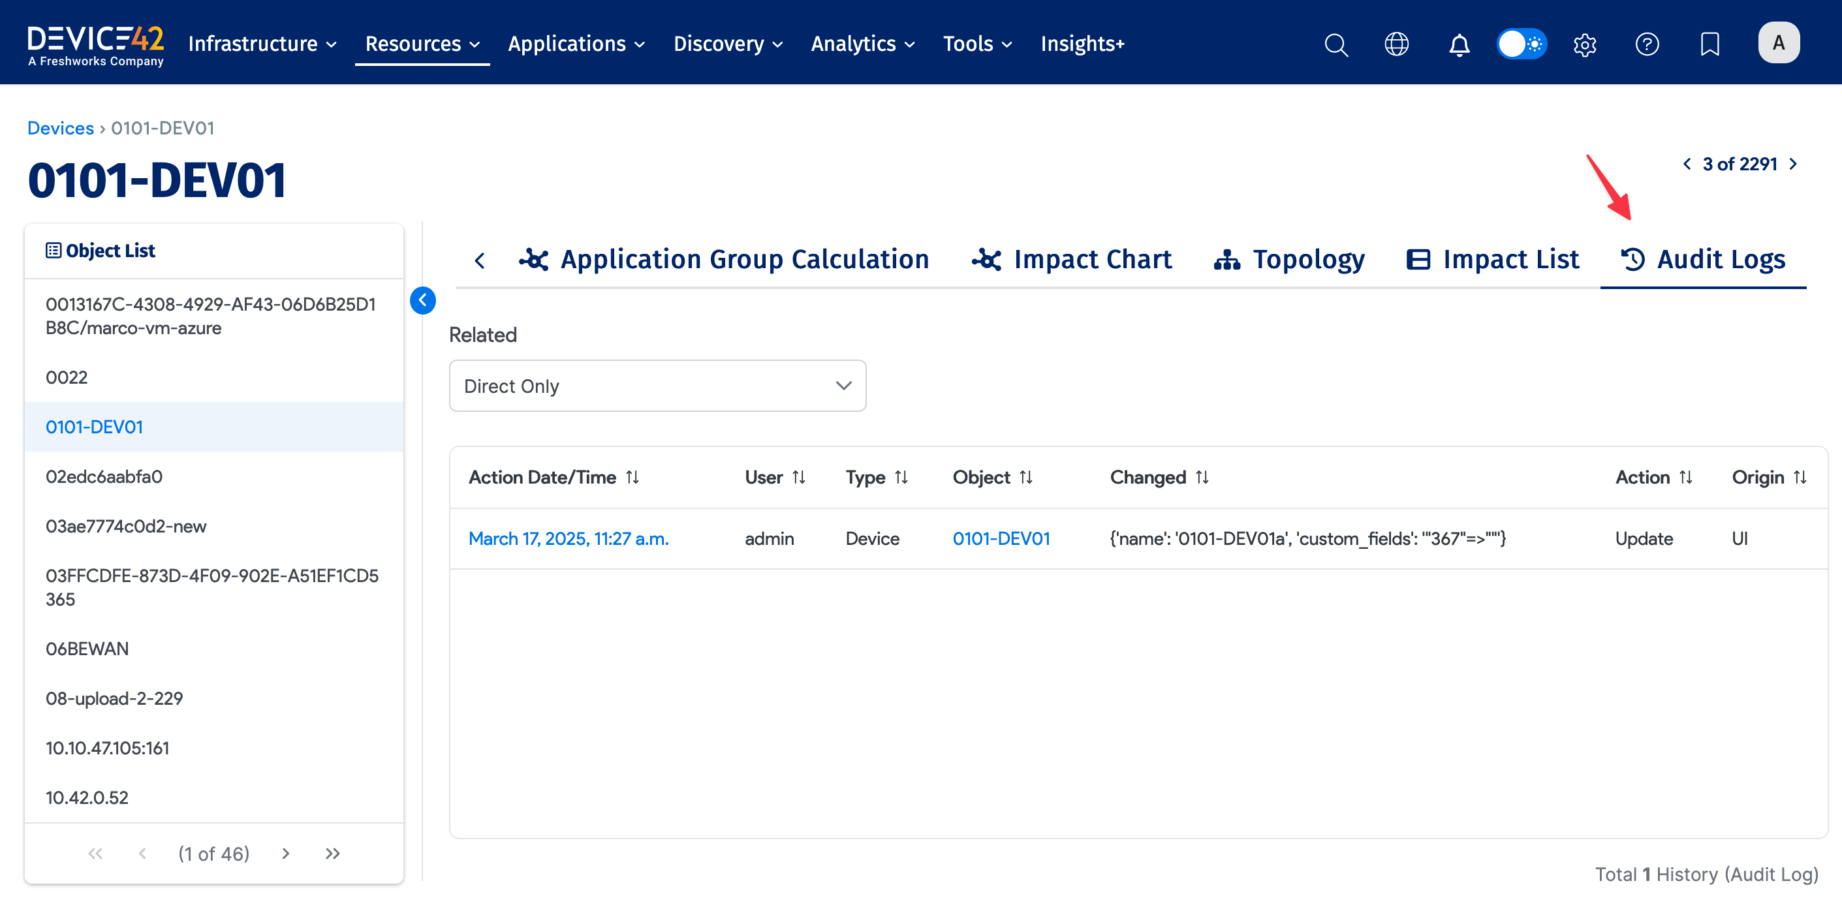Expand the Infrastructure menu
This screenshot has width=1842, height=911.
click(262, 44)
